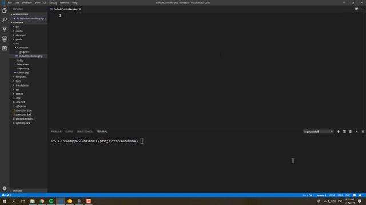366x205 pixels.
Task: Show notifications bell in status bar
Action: pyautogui.click(x=361, y=195)
